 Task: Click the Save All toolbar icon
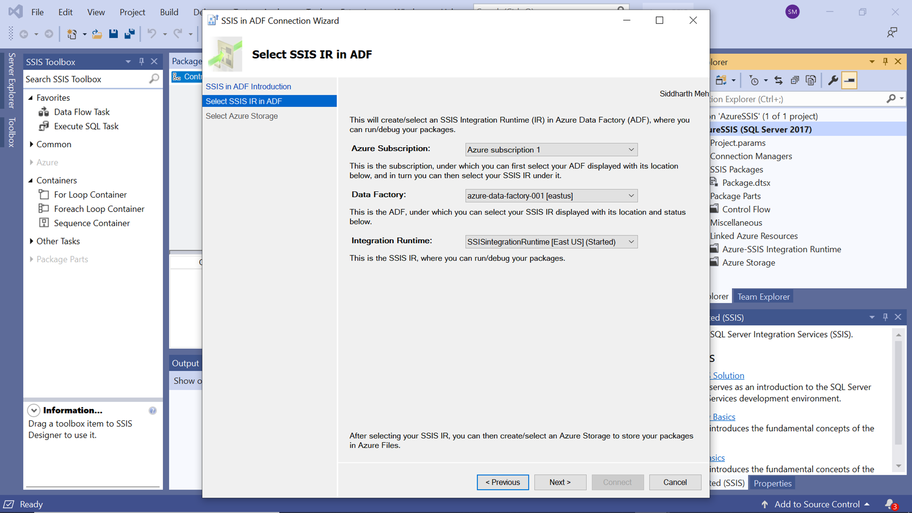(130, 34)
